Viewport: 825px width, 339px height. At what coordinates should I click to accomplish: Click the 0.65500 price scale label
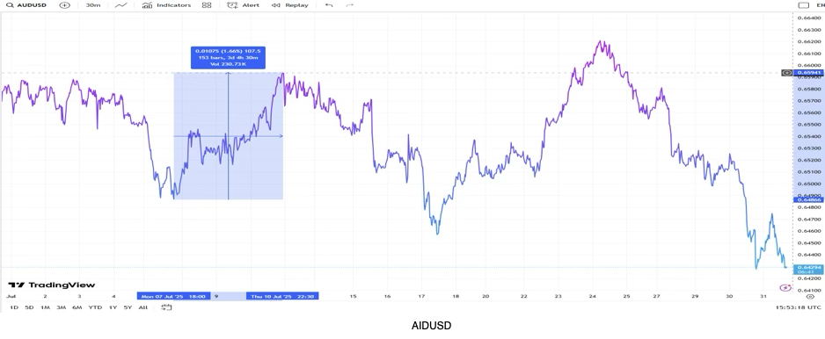pyautogui.click(x=809, y=125)
